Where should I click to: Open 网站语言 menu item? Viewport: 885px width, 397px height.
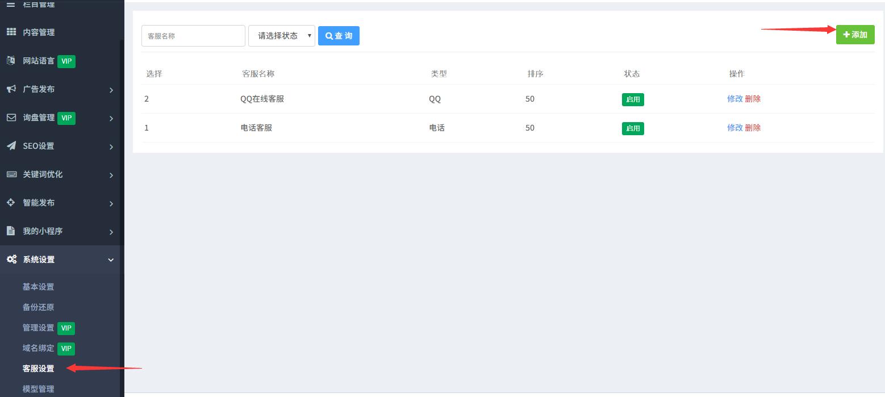pos(39,61)
